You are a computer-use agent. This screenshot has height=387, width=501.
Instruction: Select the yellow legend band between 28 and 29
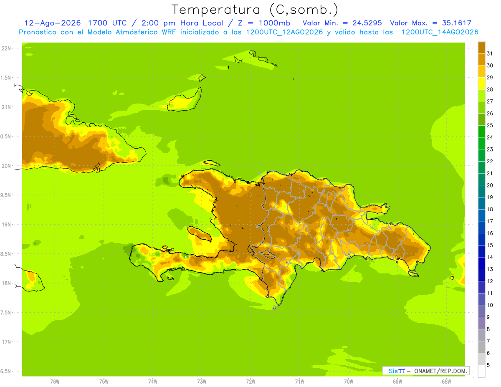click(481, 83)
